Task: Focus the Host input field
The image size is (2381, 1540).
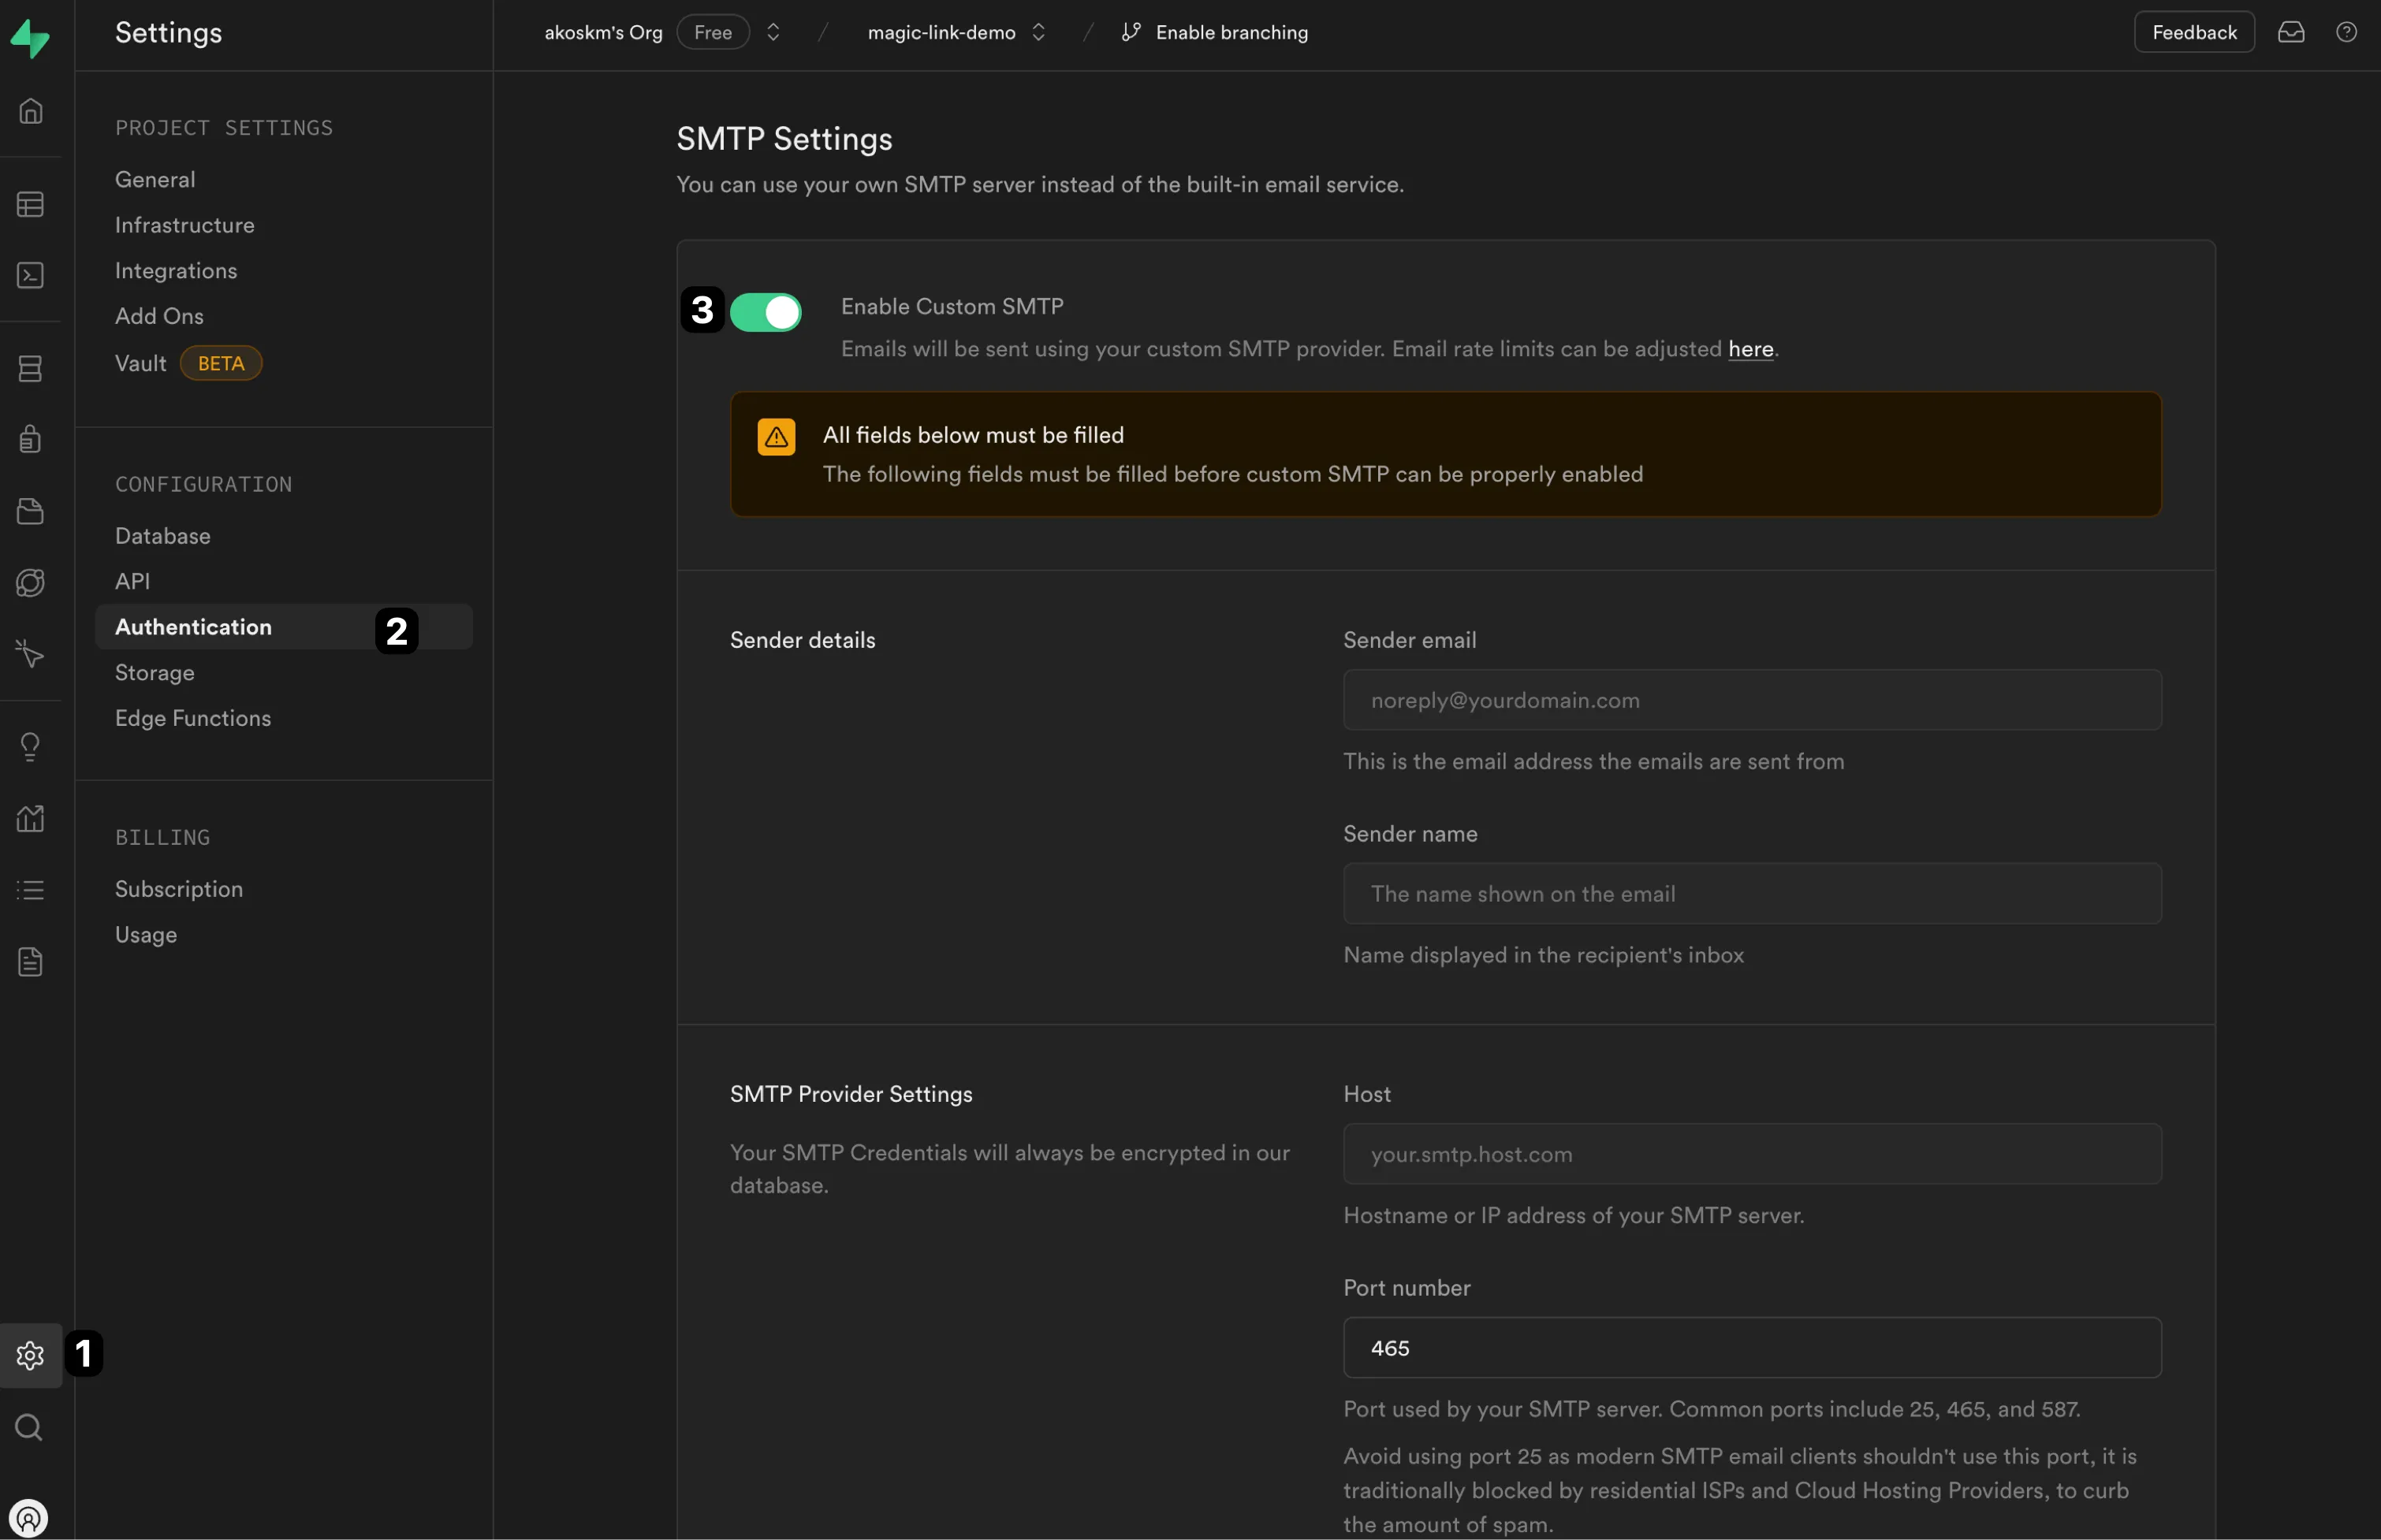Action: 1752,1154
